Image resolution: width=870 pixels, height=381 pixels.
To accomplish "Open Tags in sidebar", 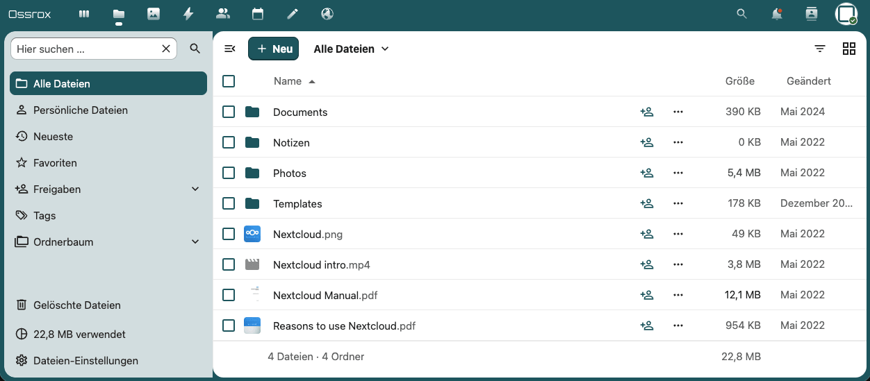I will (108, 215).
